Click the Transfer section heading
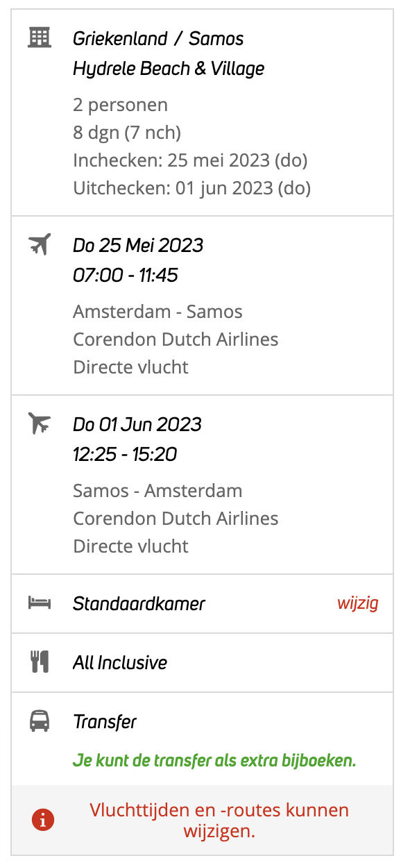Screen dimensions: 401x865 pos(105,722)
